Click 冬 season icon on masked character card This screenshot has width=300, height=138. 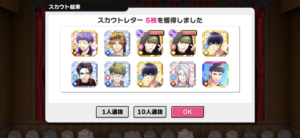pyautogui.click(x=75, y=78)
